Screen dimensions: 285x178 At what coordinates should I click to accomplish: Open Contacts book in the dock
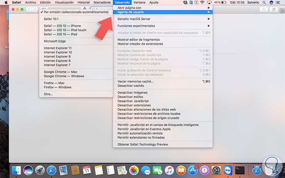click(x=75, y=171)
